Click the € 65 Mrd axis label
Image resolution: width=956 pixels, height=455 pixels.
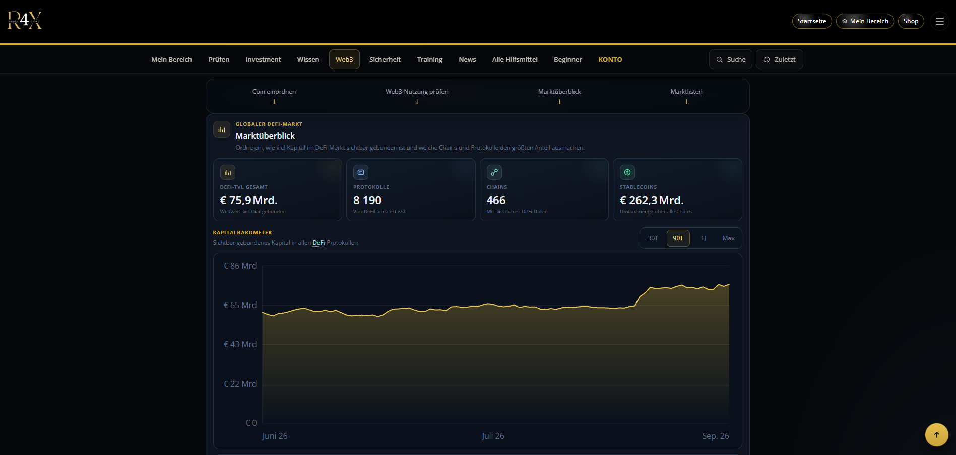pos(240,305)
